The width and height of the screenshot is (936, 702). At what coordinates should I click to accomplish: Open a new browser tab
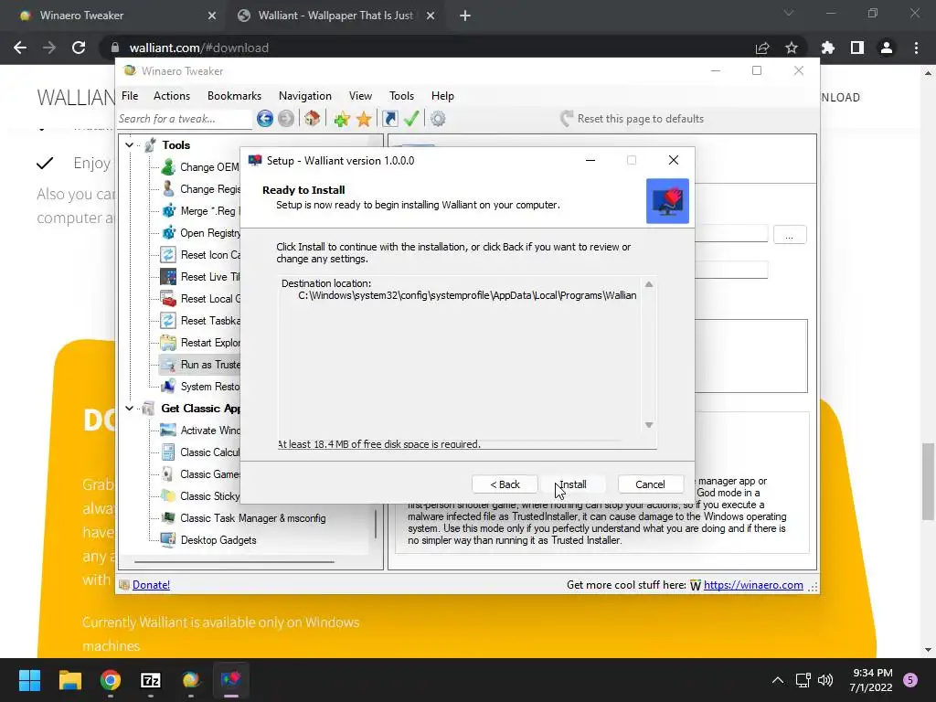(x=465, y=16)
